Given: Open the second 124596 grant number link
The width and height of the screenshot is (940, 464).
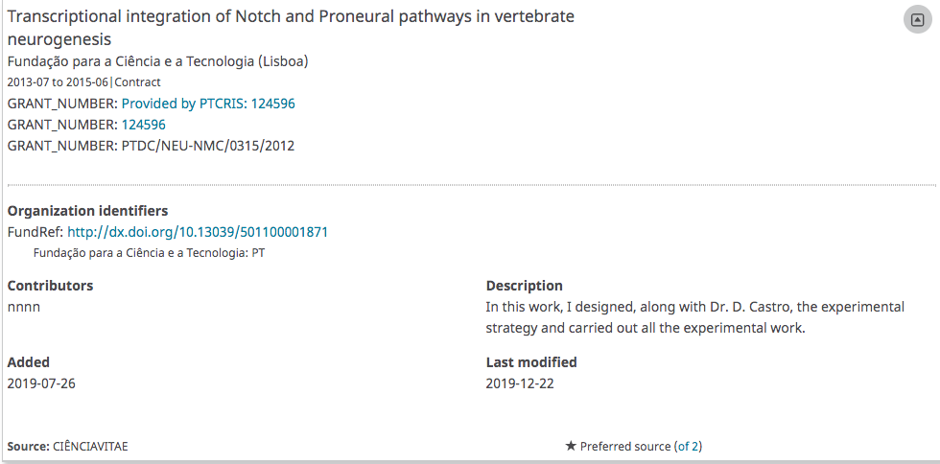Looking at the screenshot, I should tap(143, 125).
